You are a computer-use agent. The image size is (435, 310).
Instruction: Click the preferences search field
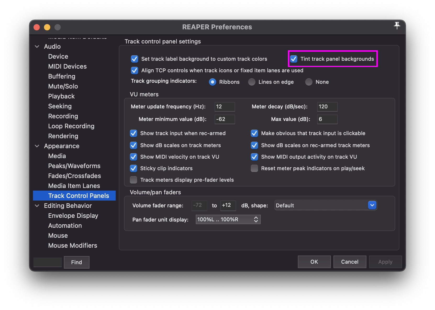coord(48,262)
